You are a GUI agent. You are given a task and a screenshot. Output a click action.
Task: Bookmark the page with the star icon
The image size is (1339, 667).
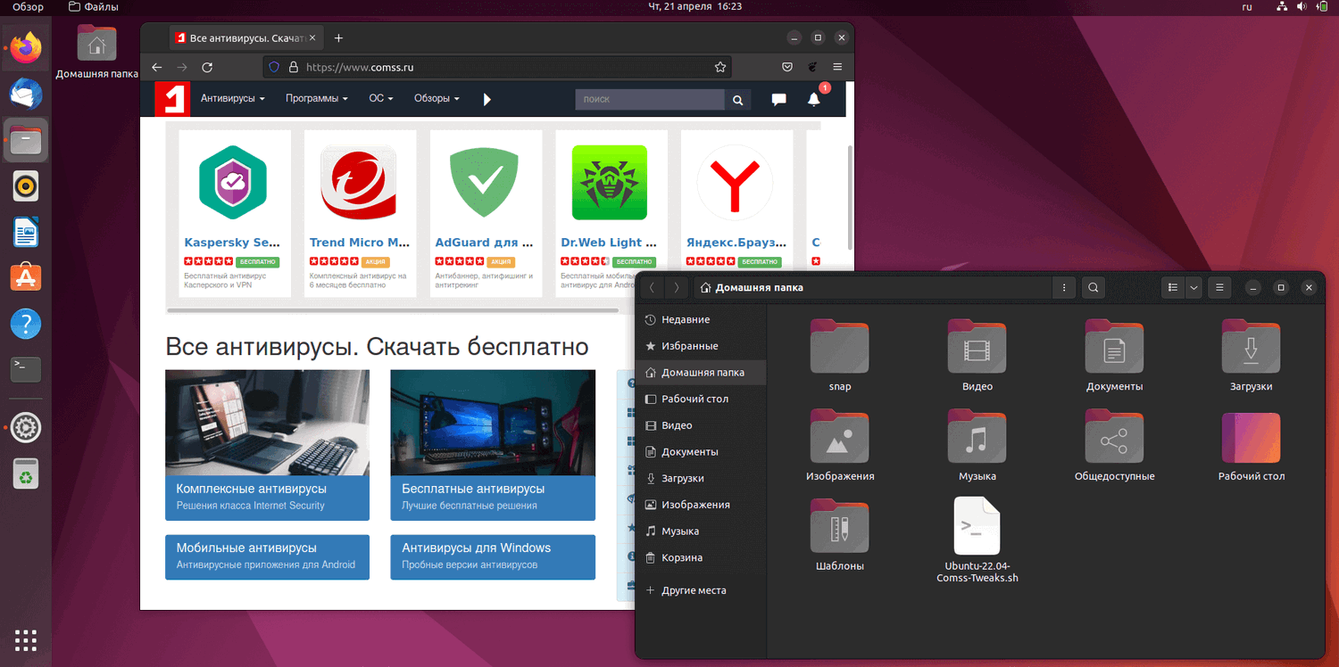point(720,67)
